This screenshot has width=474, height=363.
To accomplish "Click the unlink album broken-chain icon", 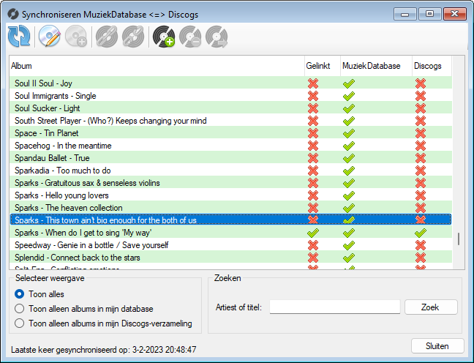I will tap(133, 37).
